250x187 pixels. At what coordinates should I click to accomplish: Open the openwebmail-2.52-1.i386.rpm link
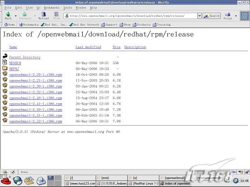coord(36,121)
